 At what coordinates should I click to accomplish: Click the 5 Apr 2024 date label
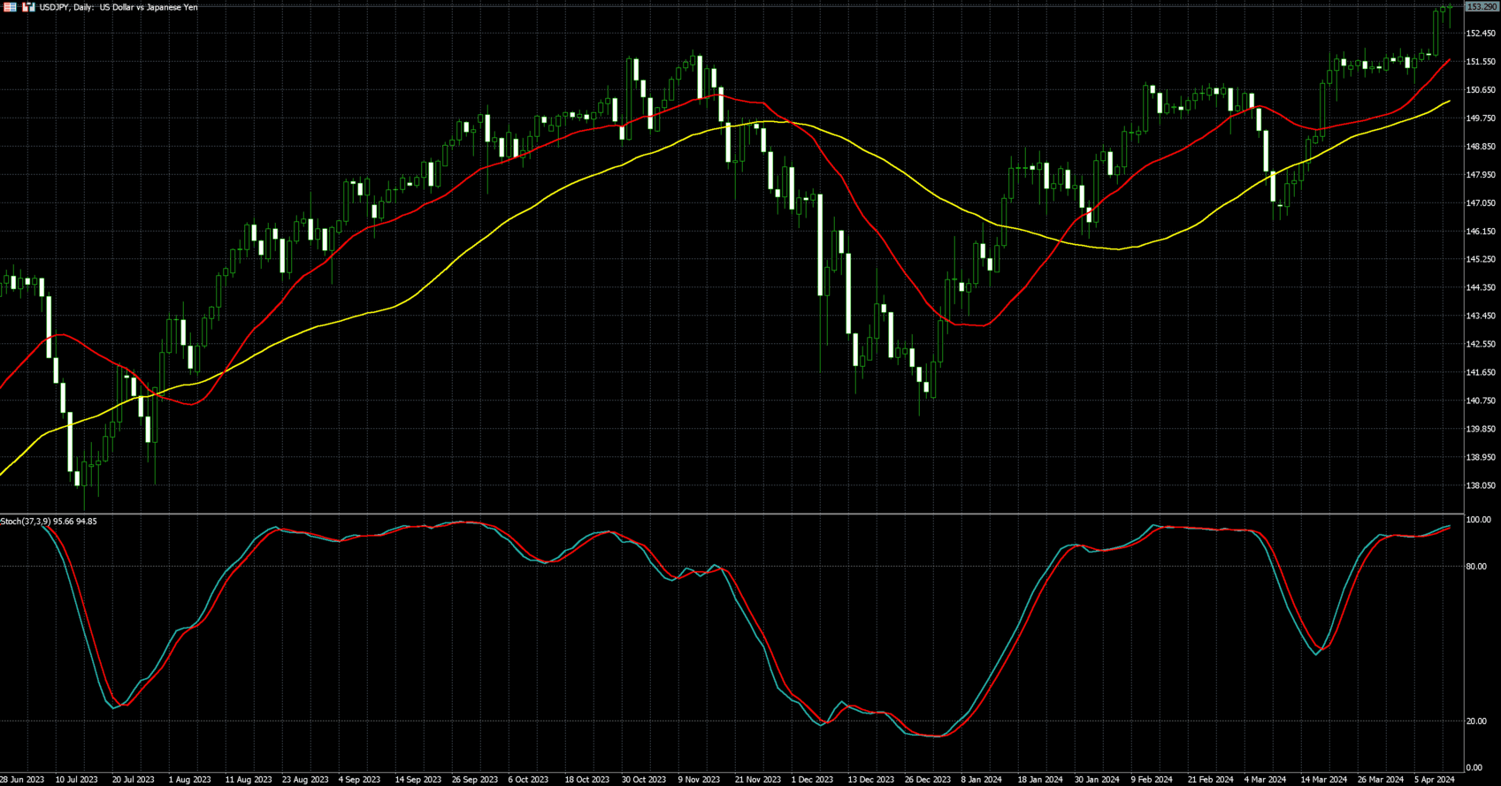click(x=1434, y=780)
